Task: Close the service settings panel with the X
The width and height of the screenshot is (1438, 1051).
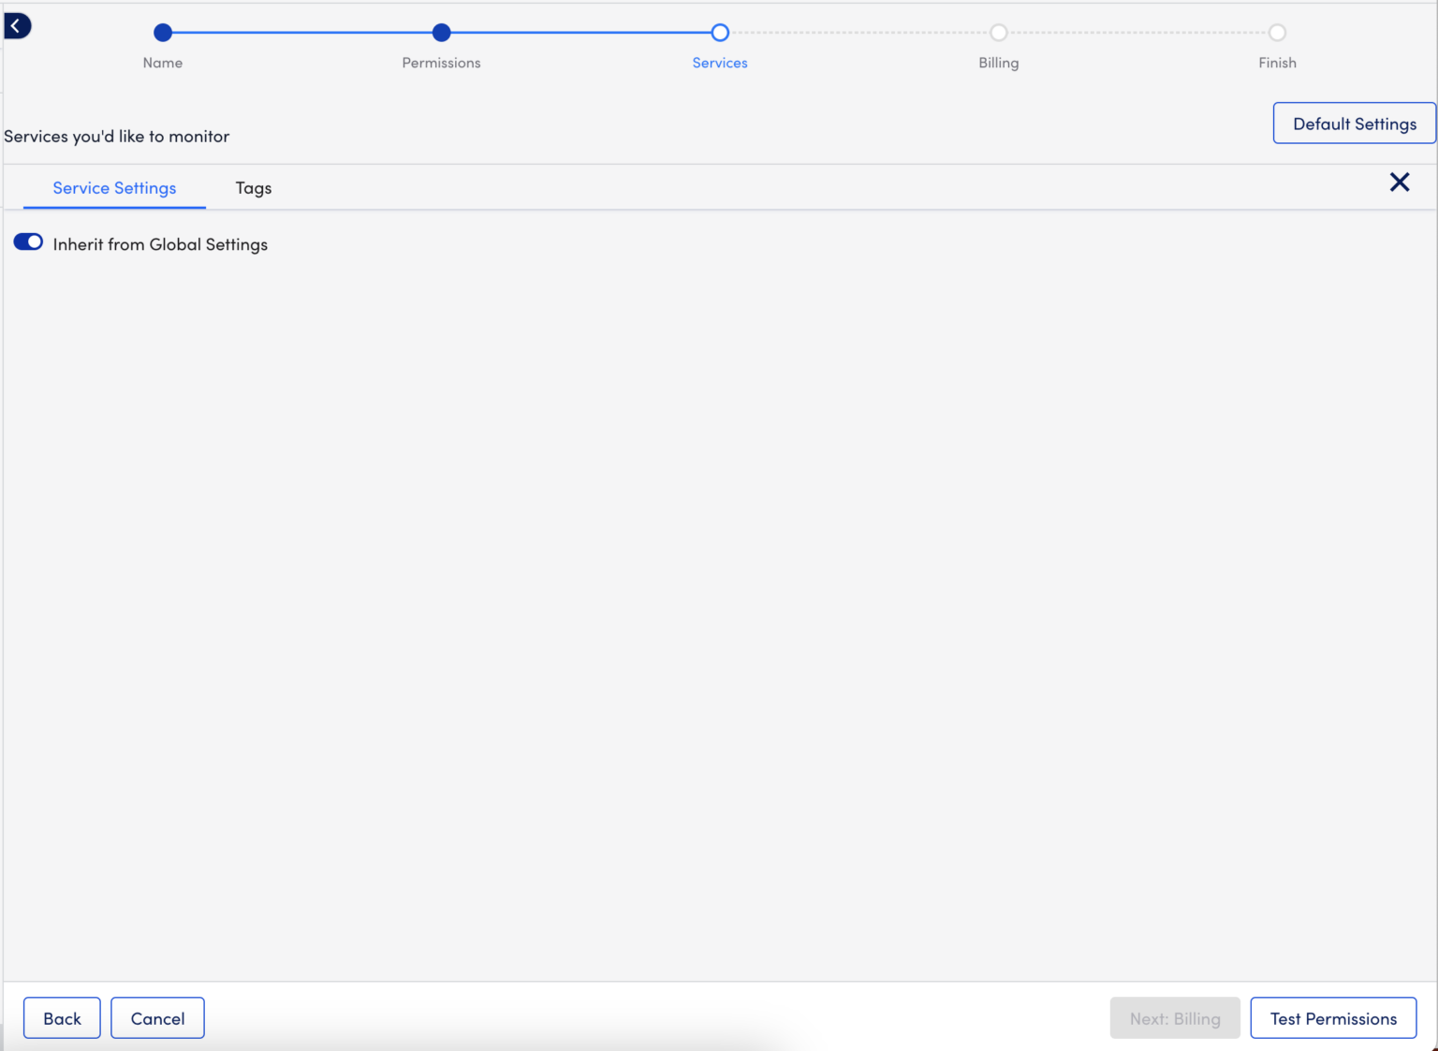Action: tap(1400, 182)
